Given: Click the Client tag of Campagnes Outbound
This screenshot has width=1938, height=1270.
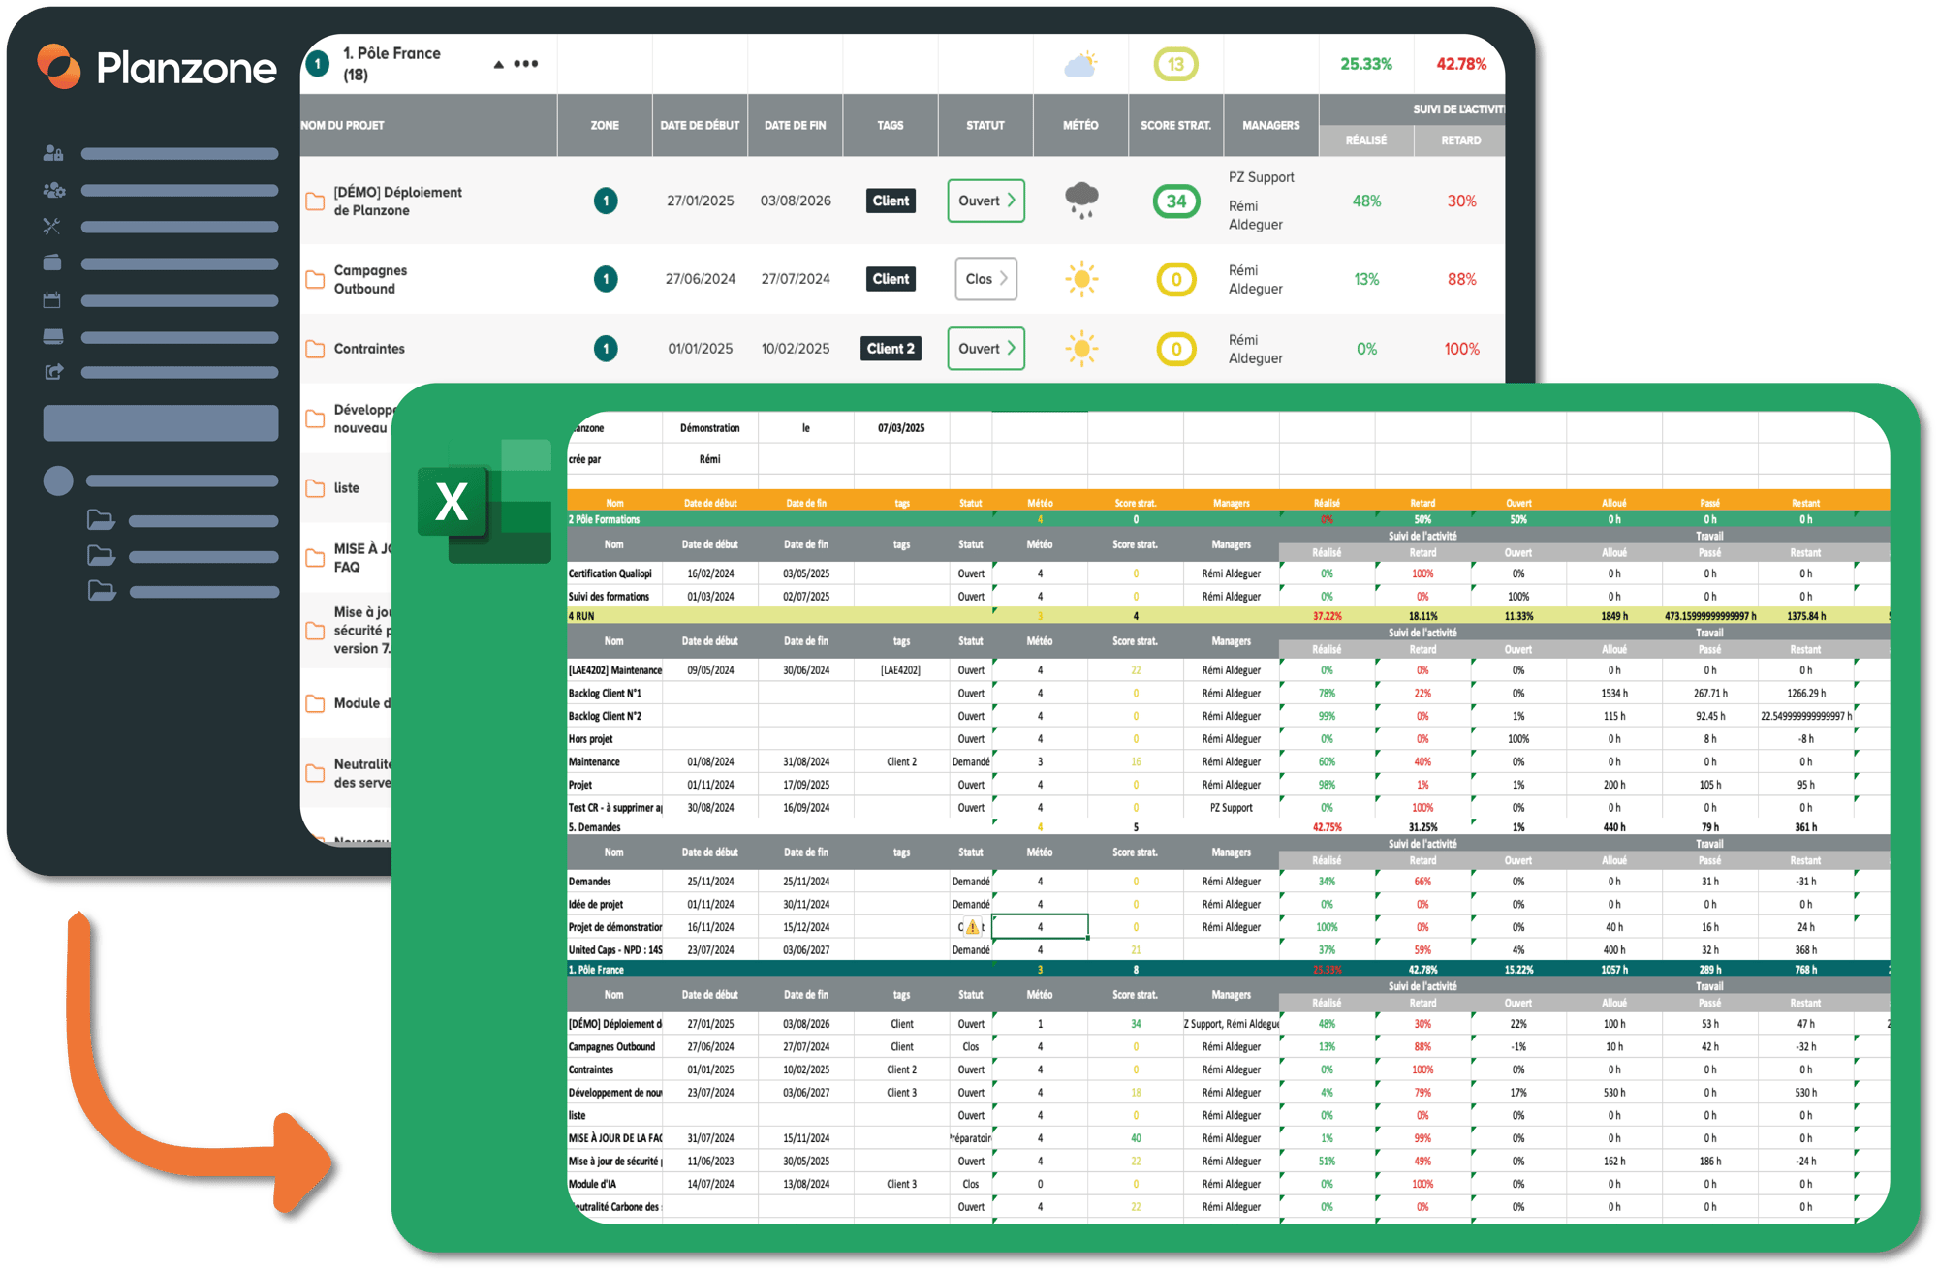Looking at the screenshot, I should [x=891, y=279].
